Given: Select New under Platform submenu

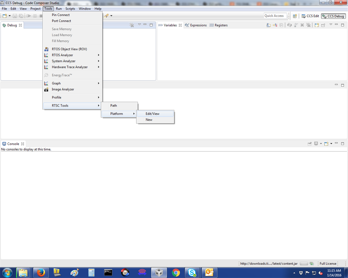Looking at the screenshot, I should [x=155, y=120].
